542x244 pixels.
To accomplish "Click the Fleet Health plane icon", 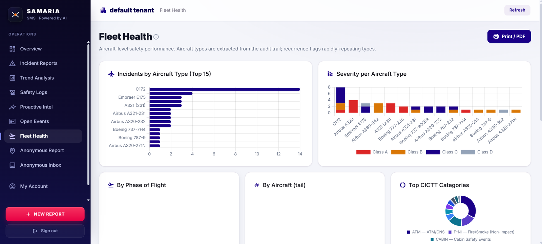I will click(13, 136).
